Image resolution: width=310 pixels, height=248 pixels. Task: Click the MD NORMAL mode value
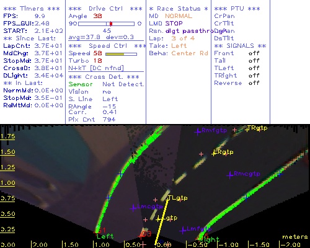[179, 16]
